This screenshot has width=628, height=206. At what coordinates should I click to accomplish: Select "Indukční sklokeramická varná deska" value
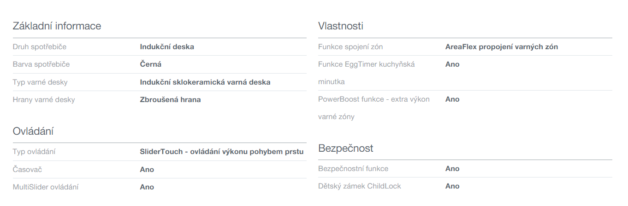coord(205,82)
